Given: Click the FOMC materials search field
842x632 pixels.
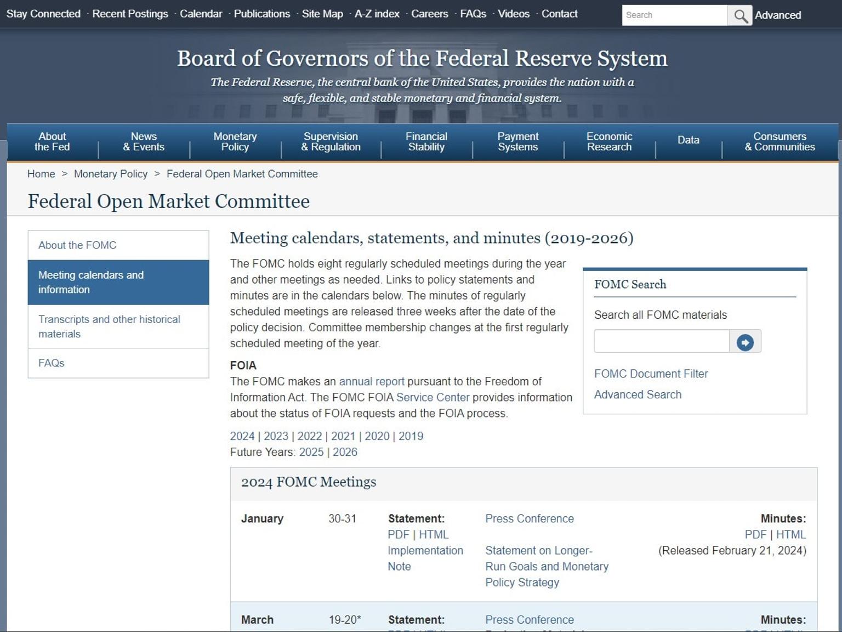Looking at the screenshot, I should pos(662,341).
